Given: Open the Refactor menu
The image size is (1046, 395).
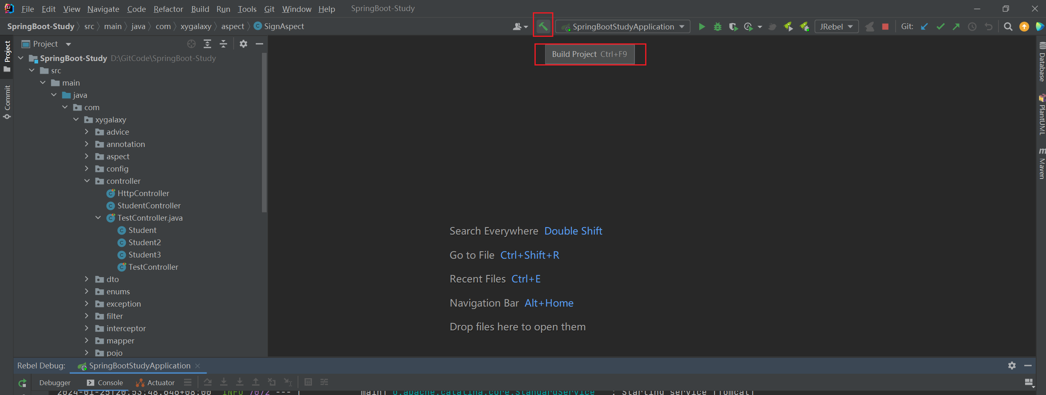Looking at the screenshot, I should 168,9.
